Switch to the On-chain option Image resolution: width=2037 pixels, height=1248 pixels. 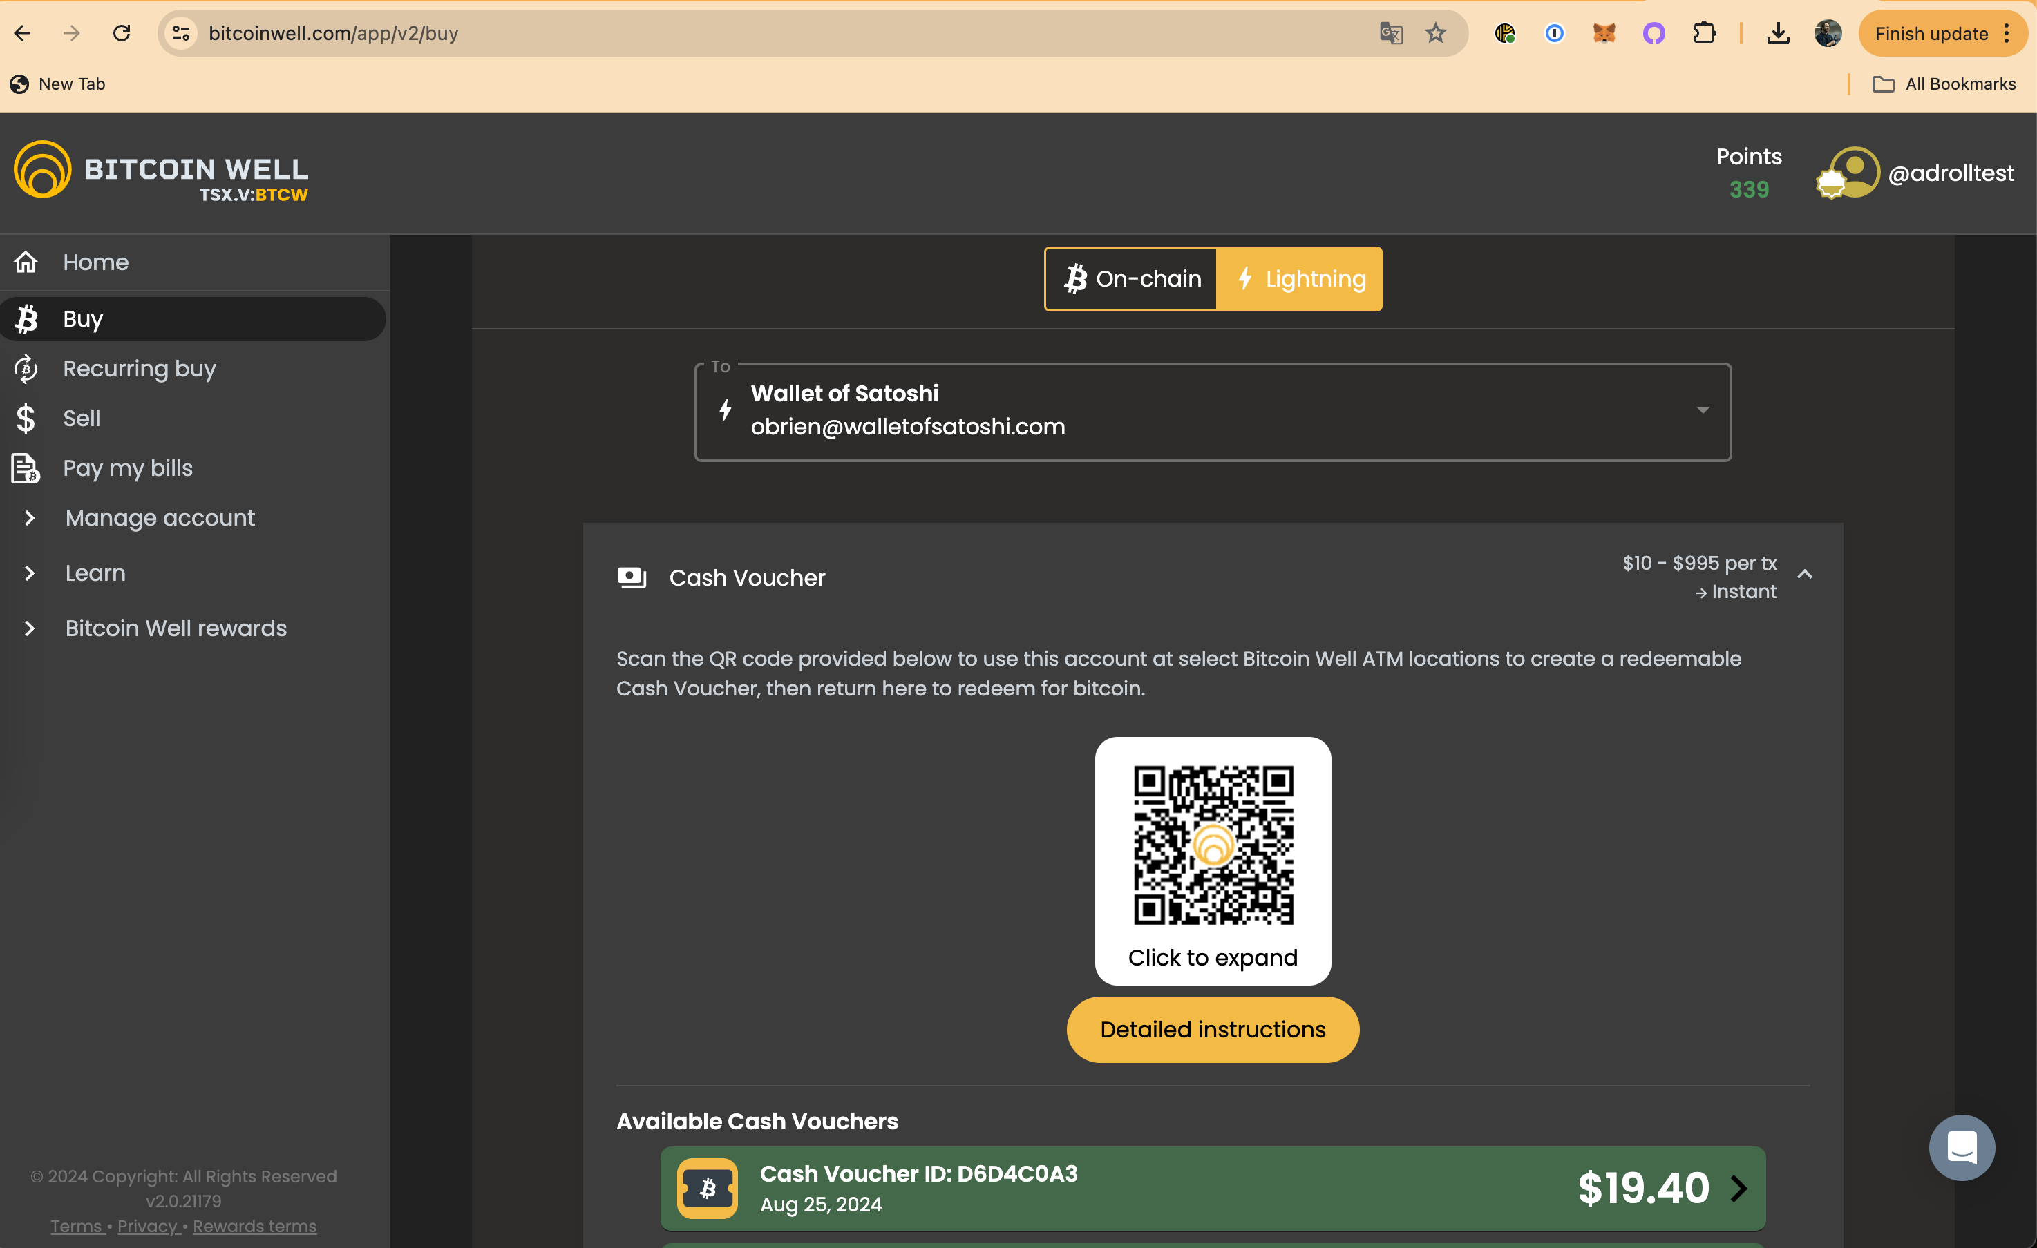pyautogui.click(x=1131, y=279)
